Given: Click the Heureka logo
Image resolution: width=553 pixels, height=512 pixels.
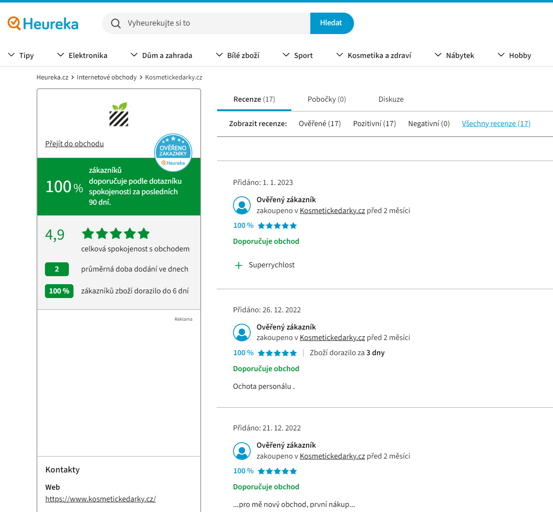Looking at the screenshot, I should [43, 24].
